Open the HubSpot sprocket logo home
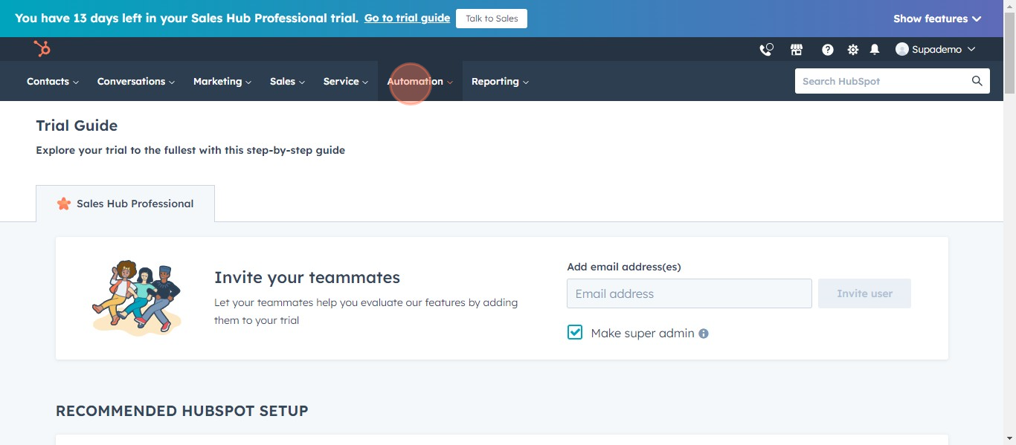The image size is (1016, 445). (42, 49)
